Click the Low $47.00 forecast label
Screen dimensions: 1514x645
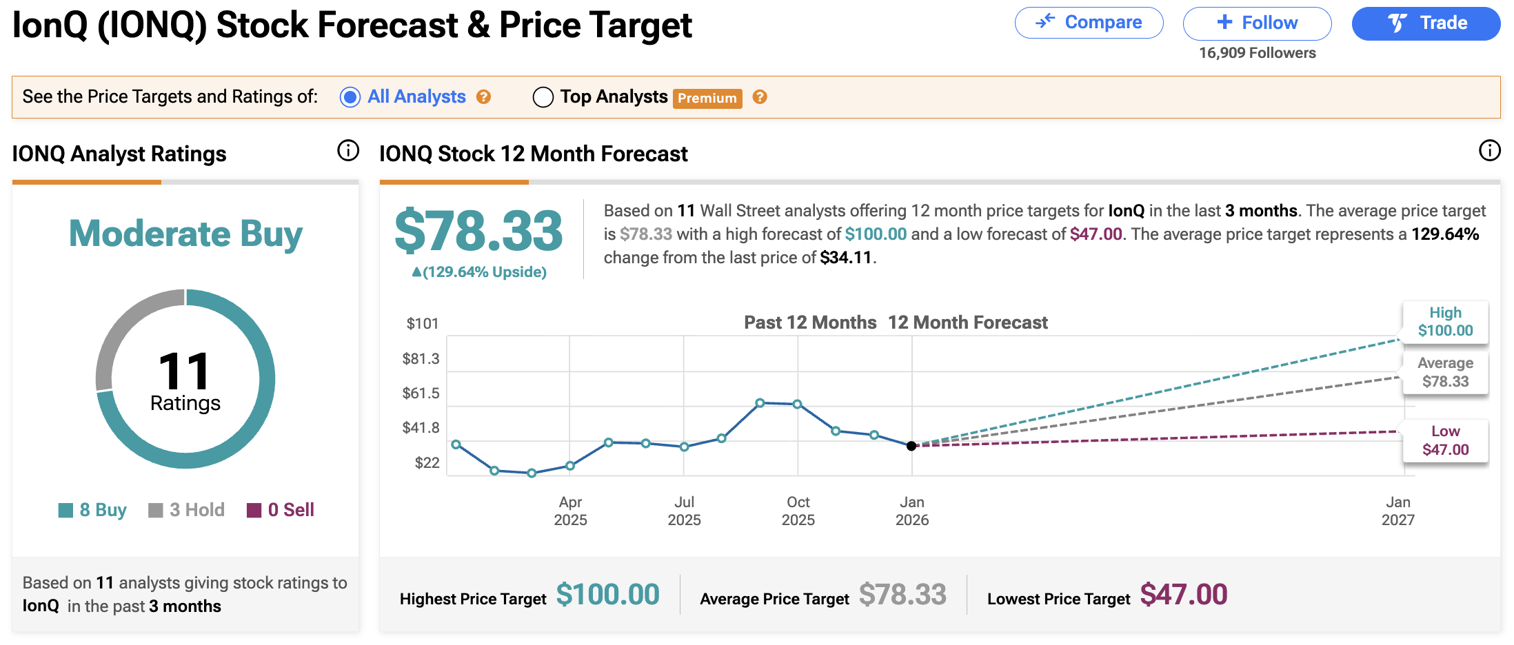pyautogui.click(x=1445, y=440)
